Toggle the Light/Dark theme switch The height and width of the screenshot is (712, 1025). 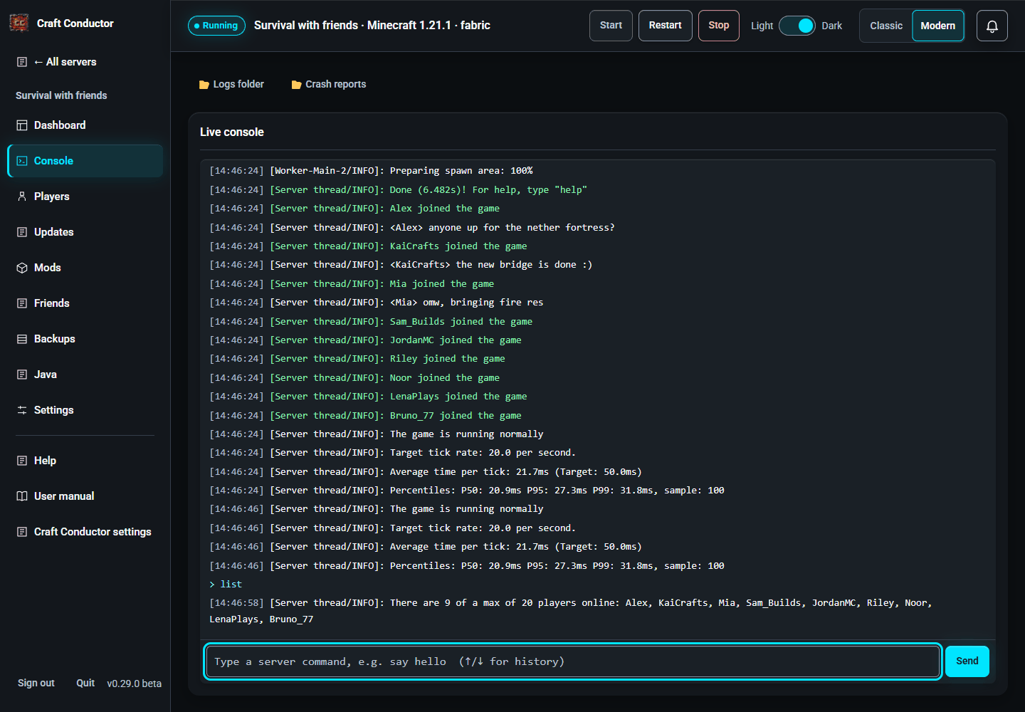[x=797, y=26]
